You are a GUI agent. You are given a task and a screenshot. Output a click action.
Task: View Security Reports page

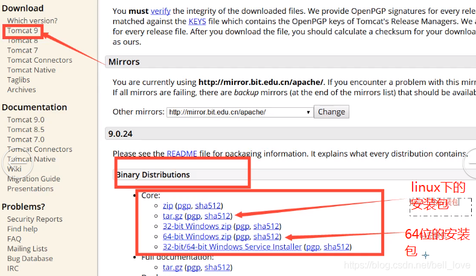point(34,219)
